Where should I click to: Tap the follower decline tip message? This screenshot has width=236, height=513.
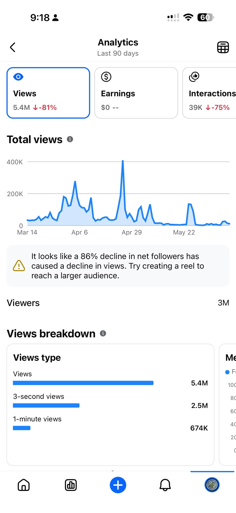coord(118,266)
